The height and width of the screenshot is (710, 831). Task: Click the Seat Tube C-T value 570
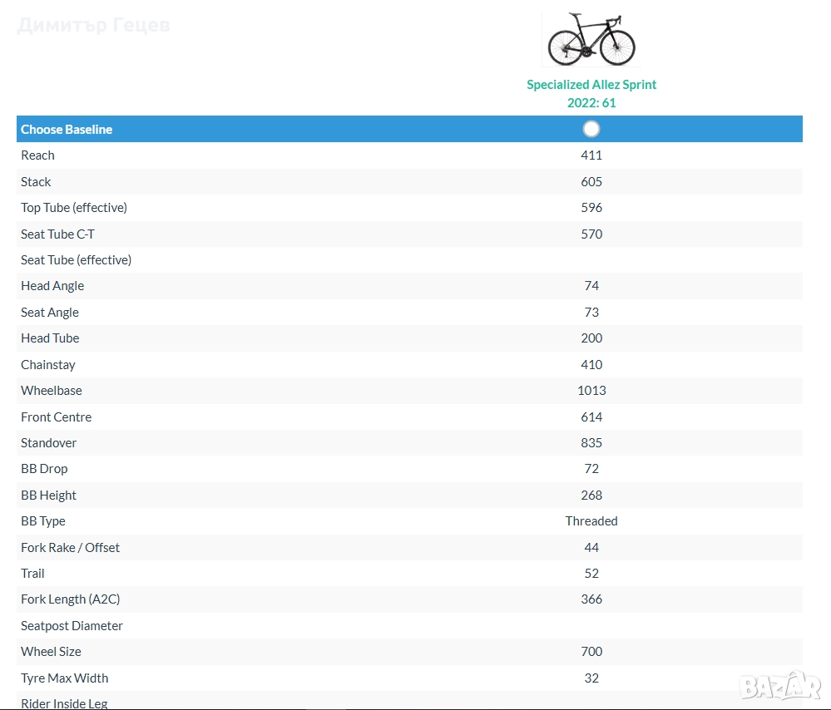591,234
